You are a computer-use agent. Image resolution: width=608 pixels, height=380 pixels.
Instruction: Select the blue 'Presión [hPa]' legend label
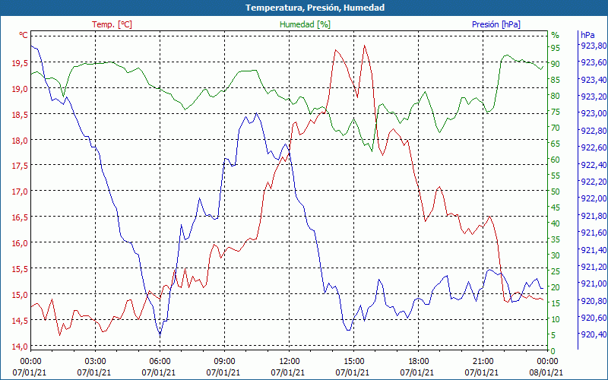496,24
